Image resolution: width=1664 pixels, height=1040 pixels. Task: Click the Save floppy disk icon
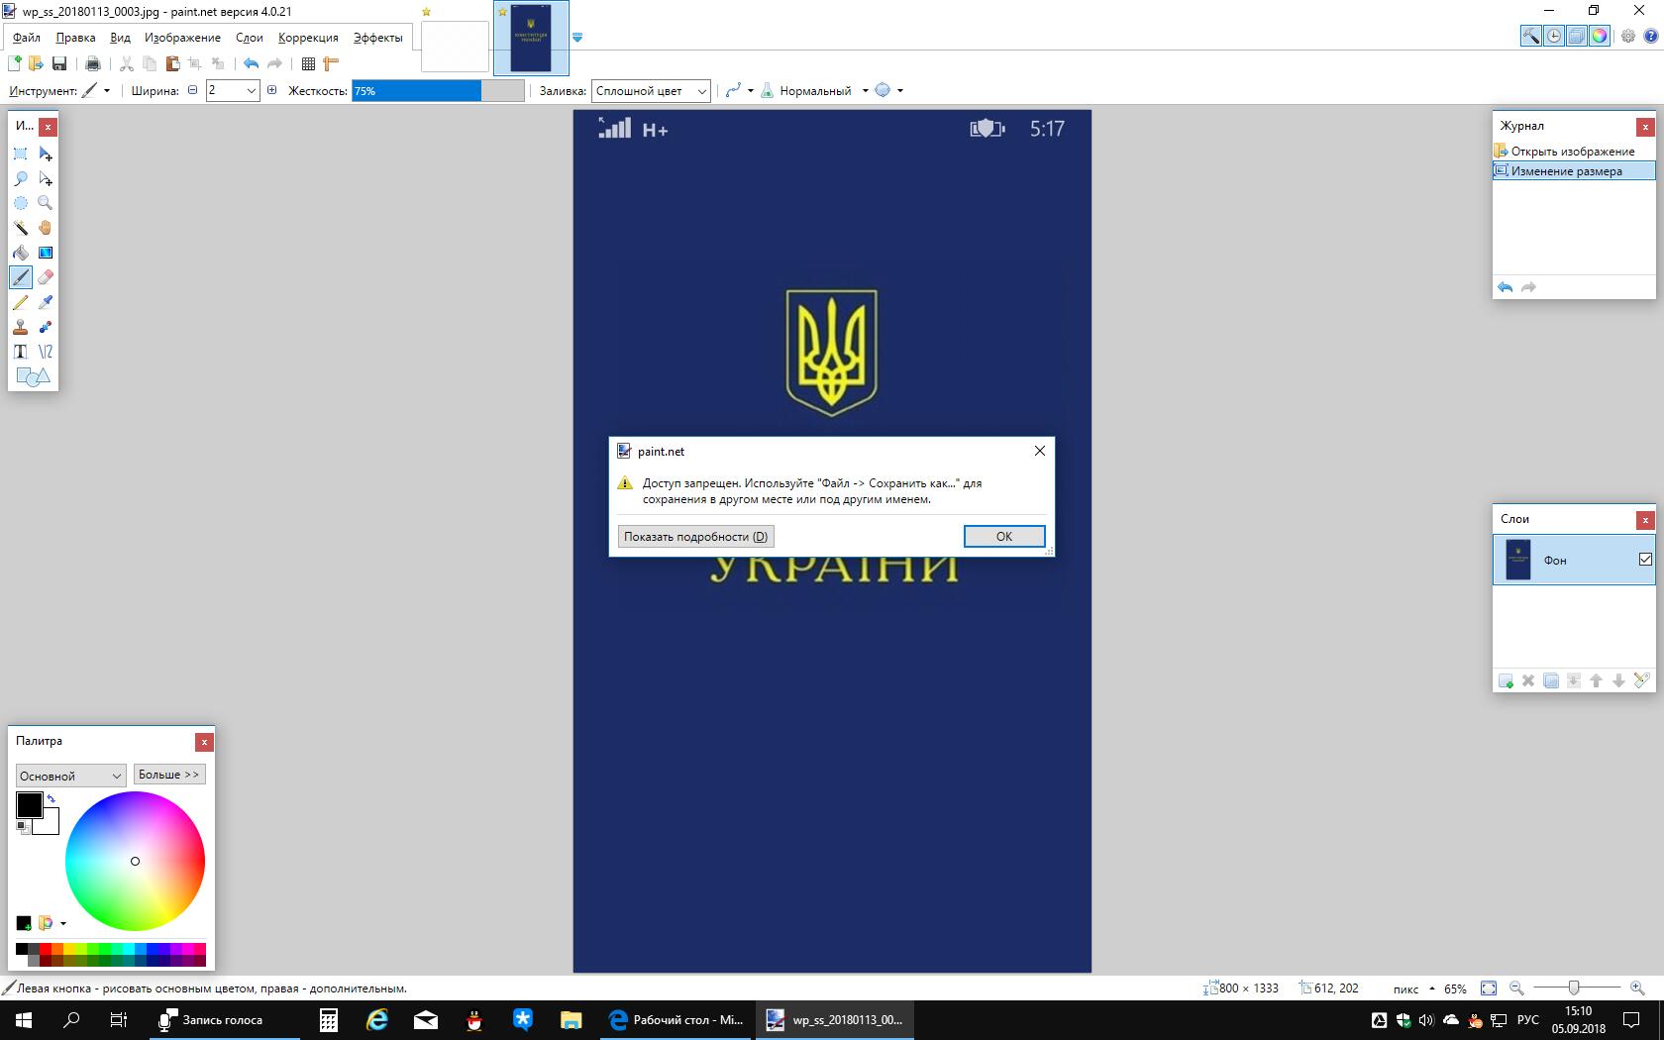click(x=59, y=63)
